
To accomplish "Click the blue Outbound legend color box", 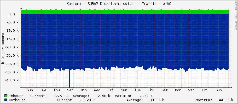I will 6,100.
